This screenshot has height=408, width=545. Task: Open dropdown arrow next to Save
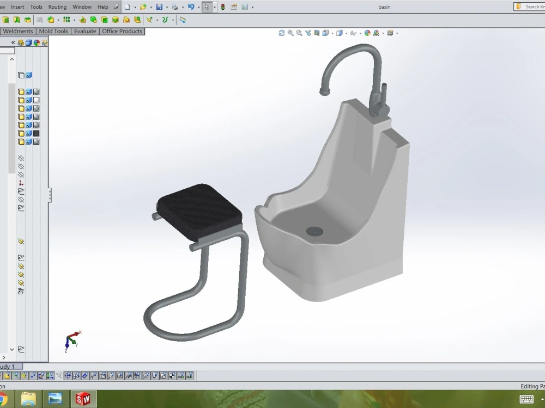(x=167, y=7)
